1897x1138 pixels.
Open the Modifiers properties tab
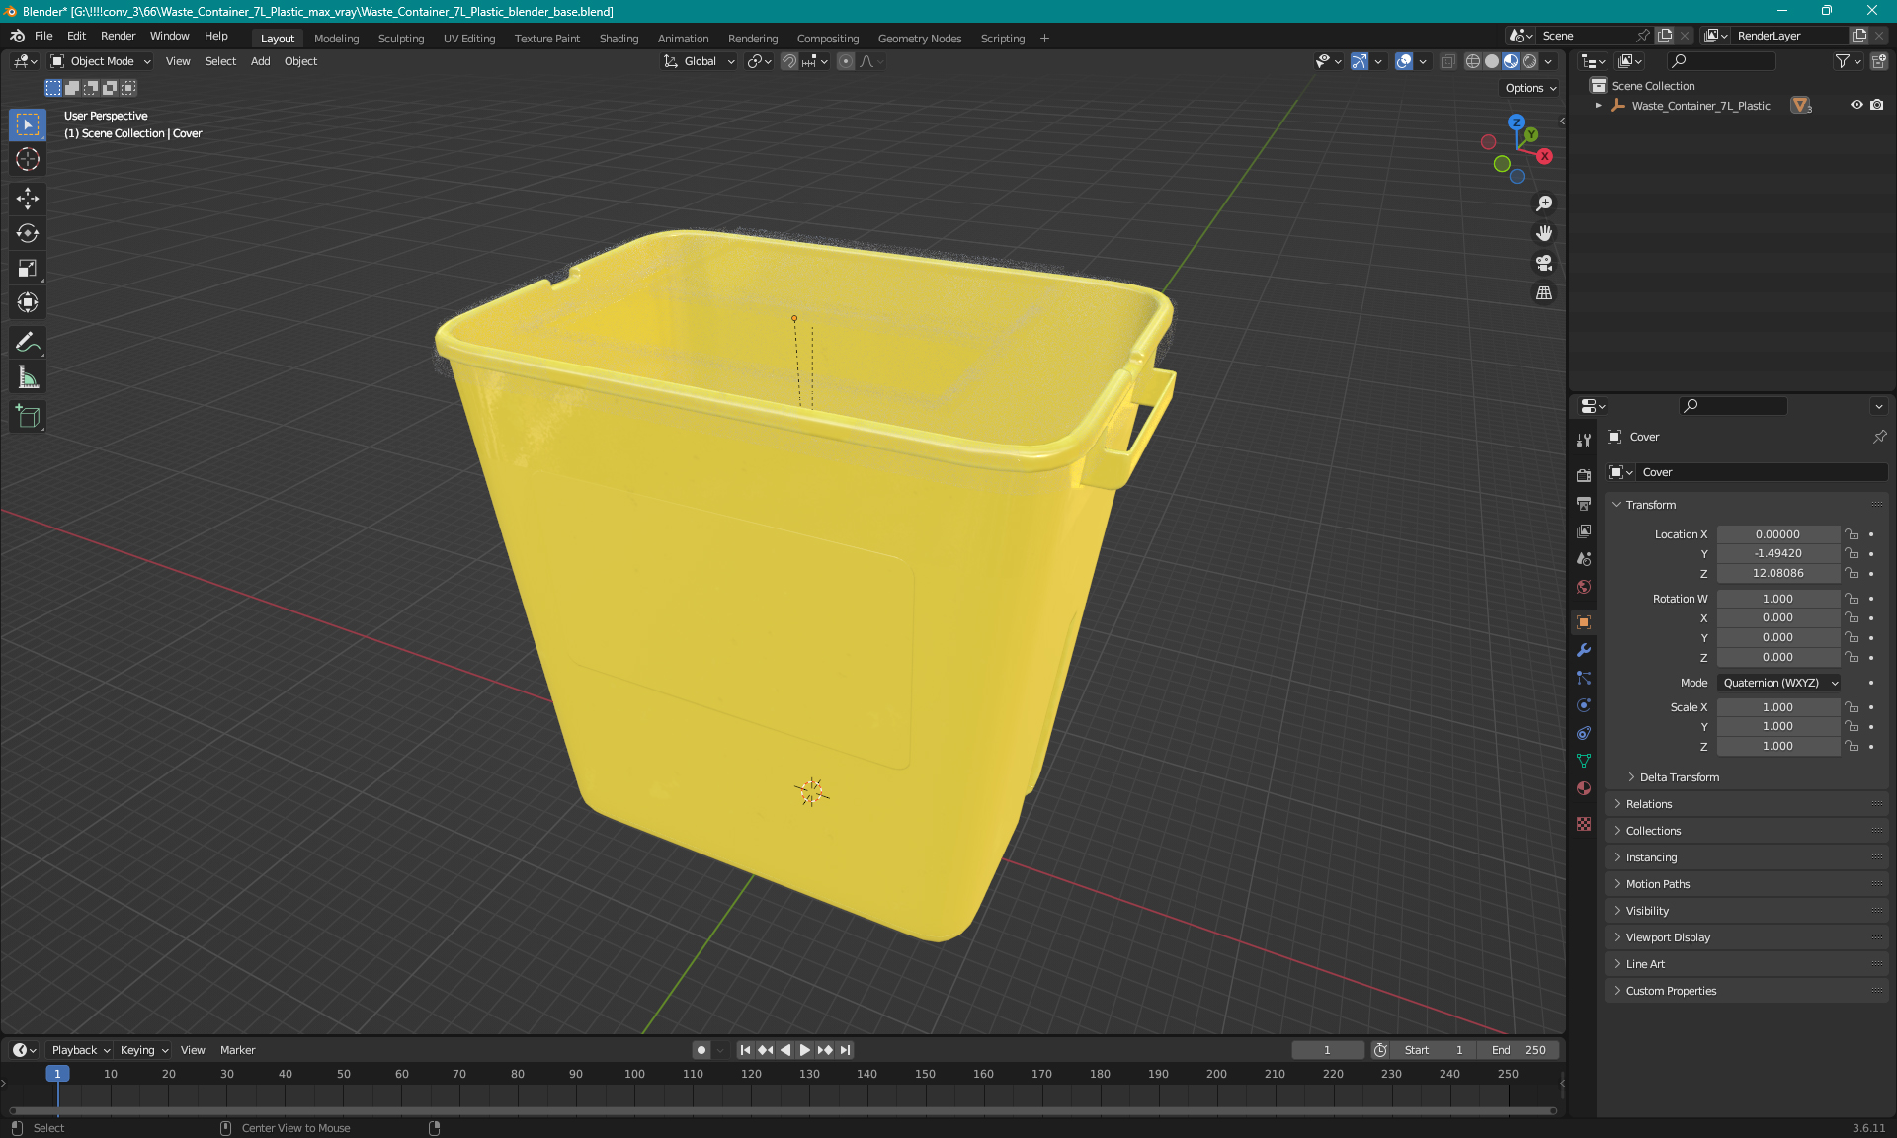1584,650
